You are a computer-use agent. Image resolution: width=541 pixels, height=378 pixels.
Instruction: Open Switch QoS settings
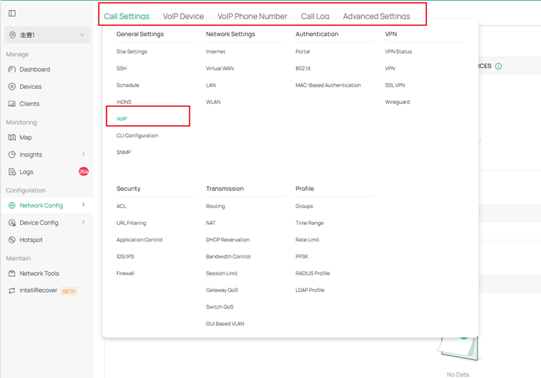(220, 307)
